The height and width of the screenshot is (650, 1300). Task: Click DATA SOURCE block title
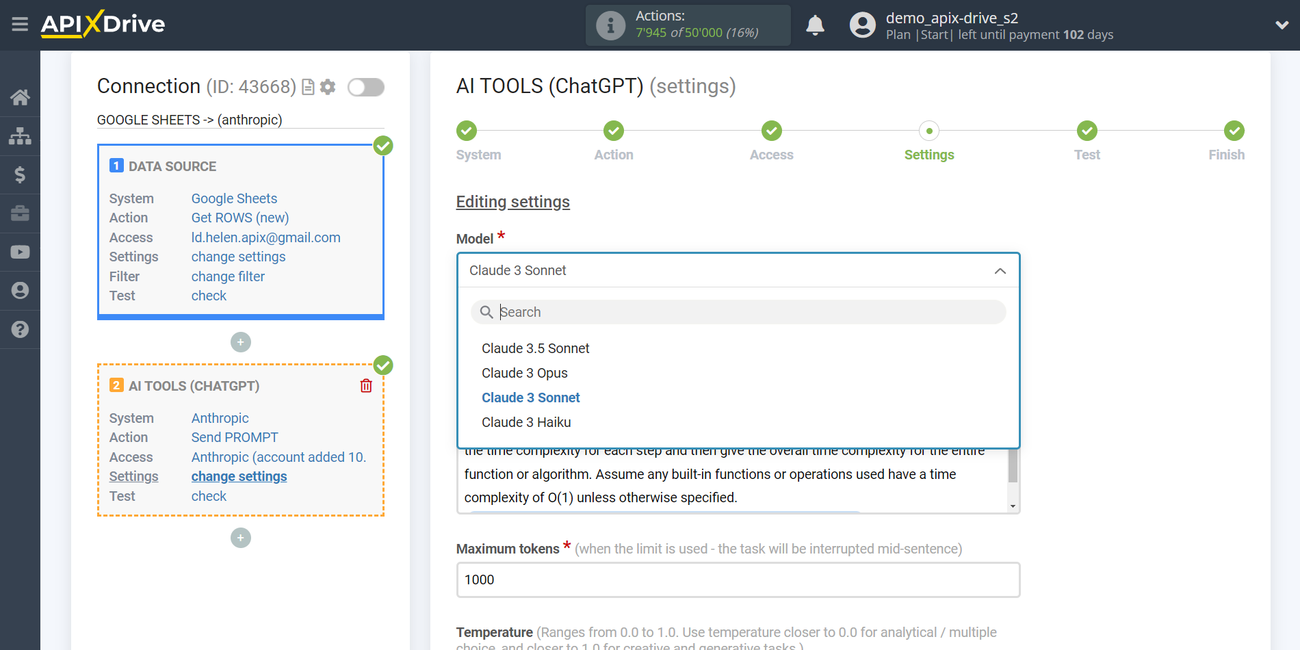pos(172,166)
